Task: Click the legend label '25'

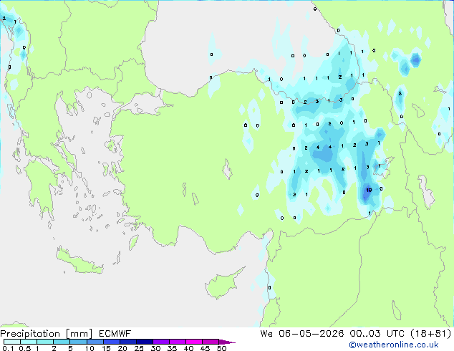Action: point(139,348)
